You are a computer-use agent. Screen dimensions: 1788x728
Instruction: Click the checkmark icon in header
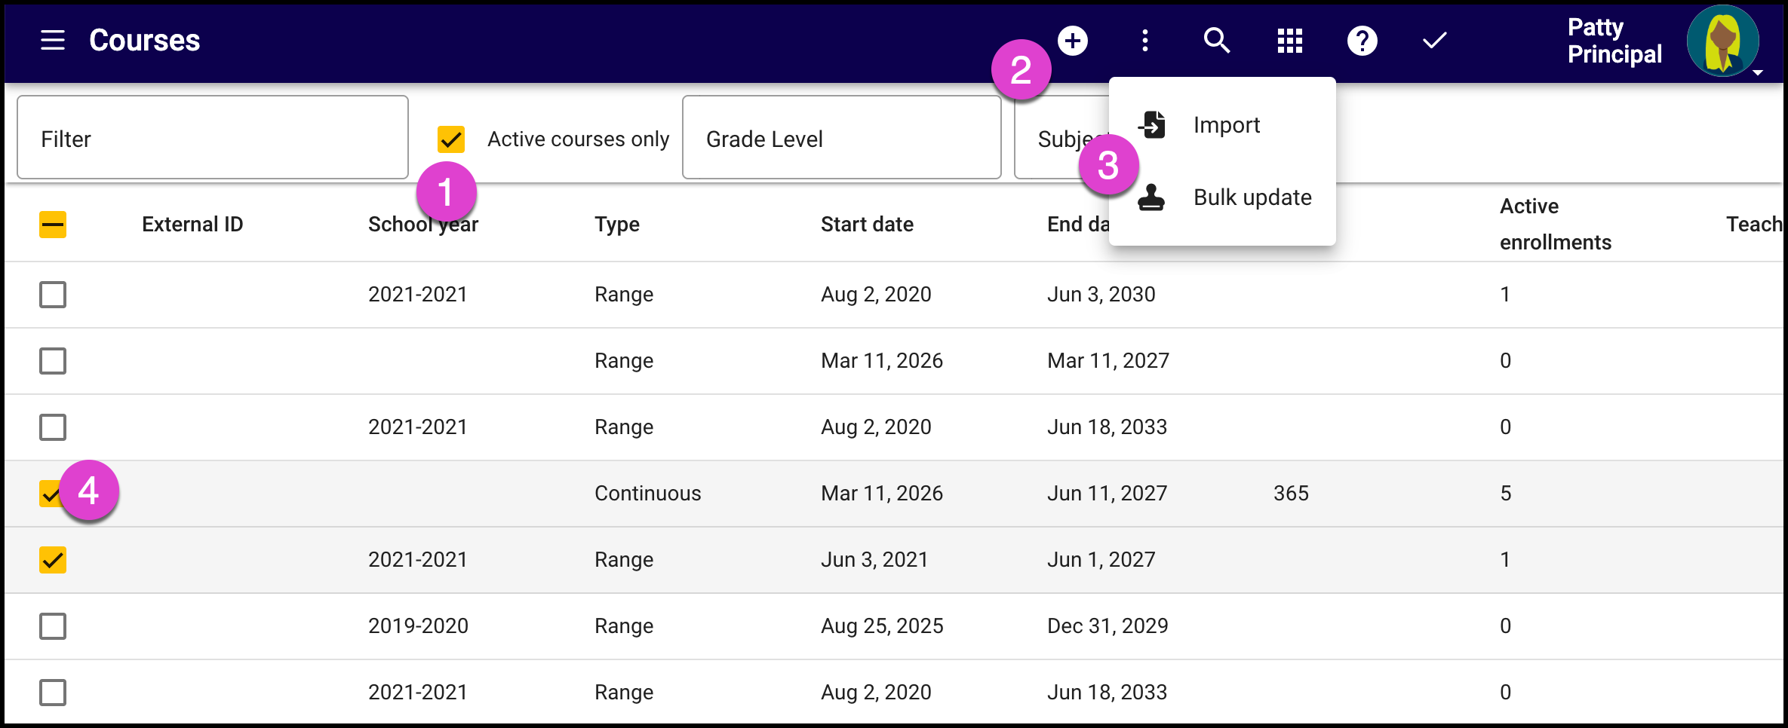1434,41
